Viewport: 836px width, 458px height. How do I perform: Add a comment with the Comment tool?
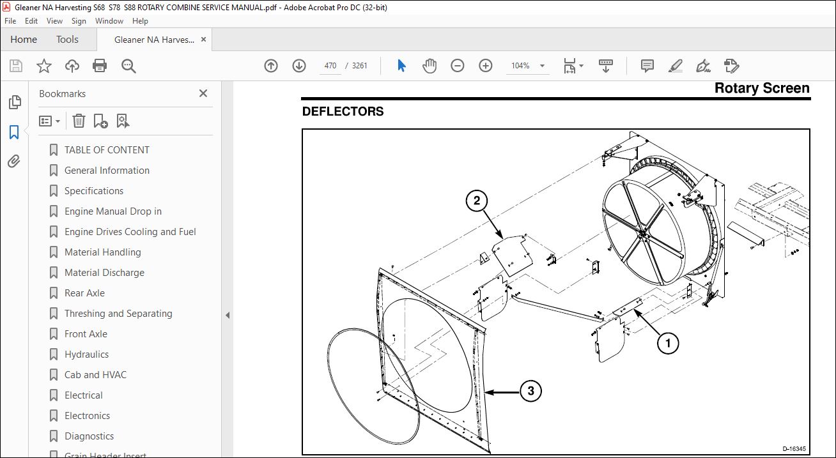(x=647, y=66)
